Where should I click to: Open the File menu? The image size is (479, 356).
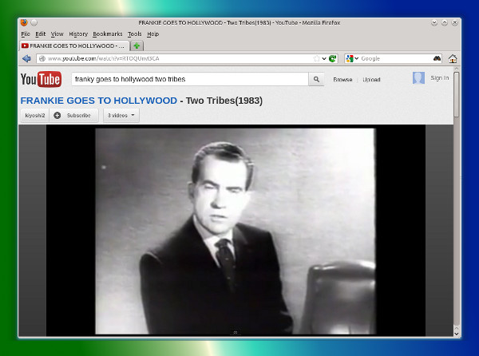[x=26, y=34]
